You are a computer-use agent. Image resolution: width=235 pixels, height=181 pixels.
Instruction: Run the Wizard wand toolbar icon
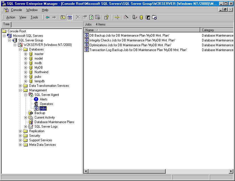tap(126, 17)
